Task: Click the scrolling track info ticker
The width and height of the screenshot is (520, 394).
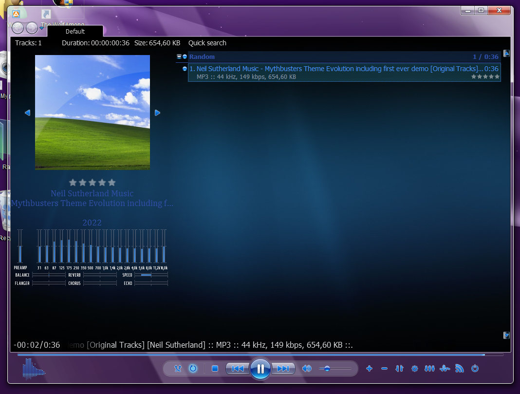Action: [x=210, y=345]
